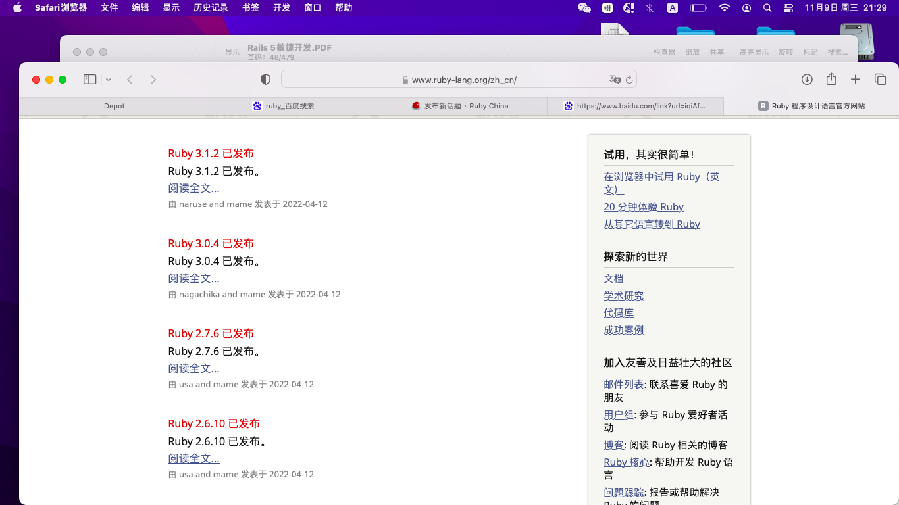Open 20 分钟体验 Ruby link

point(644,206)
